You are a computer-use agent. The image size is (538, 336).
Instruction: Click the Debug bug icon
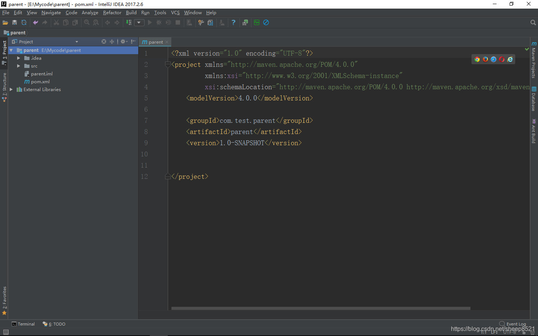click(159, 22)
